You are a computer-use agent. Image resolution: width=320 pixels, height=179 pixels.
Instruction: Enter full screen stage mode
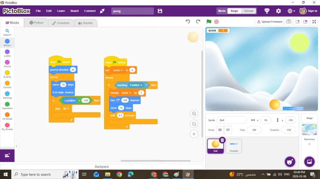tap(314, 22)
